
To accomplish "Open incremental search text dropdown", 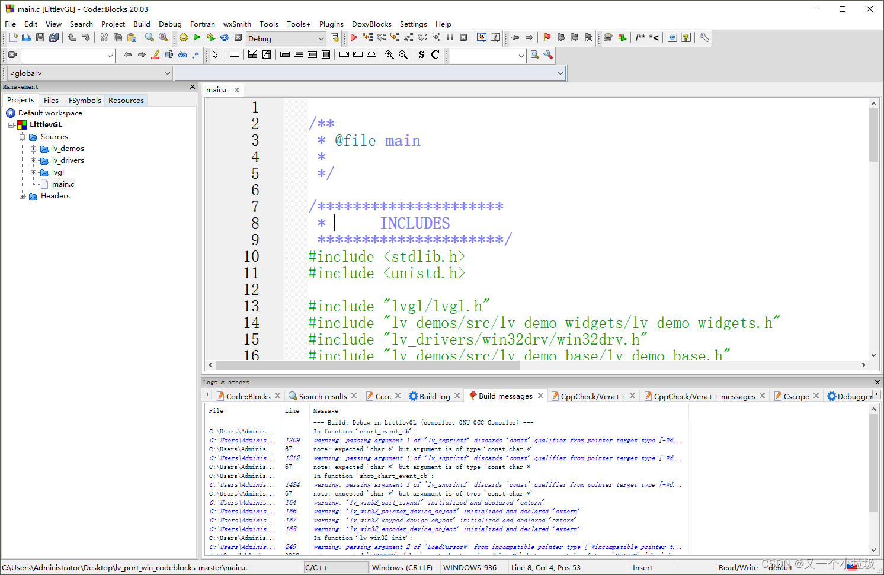I will tap(68, 56).
